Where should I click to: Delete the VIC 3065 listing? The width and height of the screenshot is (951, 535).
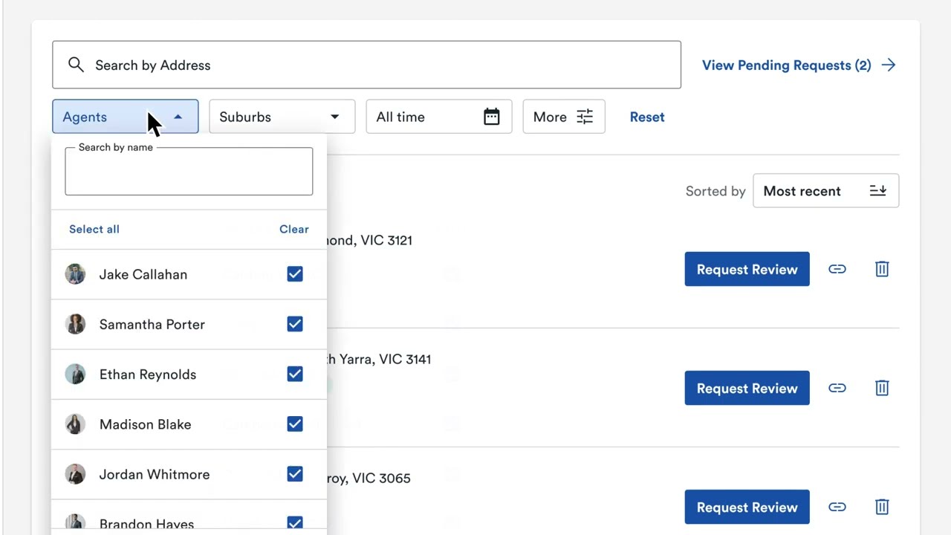point(882,507)
